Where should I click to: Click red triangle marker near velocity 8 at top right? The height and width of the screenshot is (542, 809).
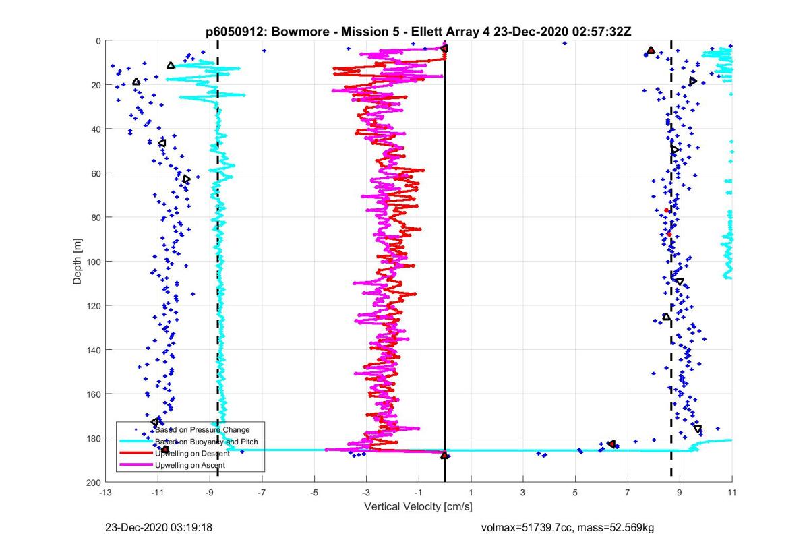coord(651,51)
